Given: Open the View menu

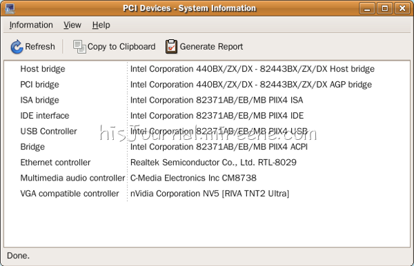Looking at the screenshot, I should (x=72, y=25).
